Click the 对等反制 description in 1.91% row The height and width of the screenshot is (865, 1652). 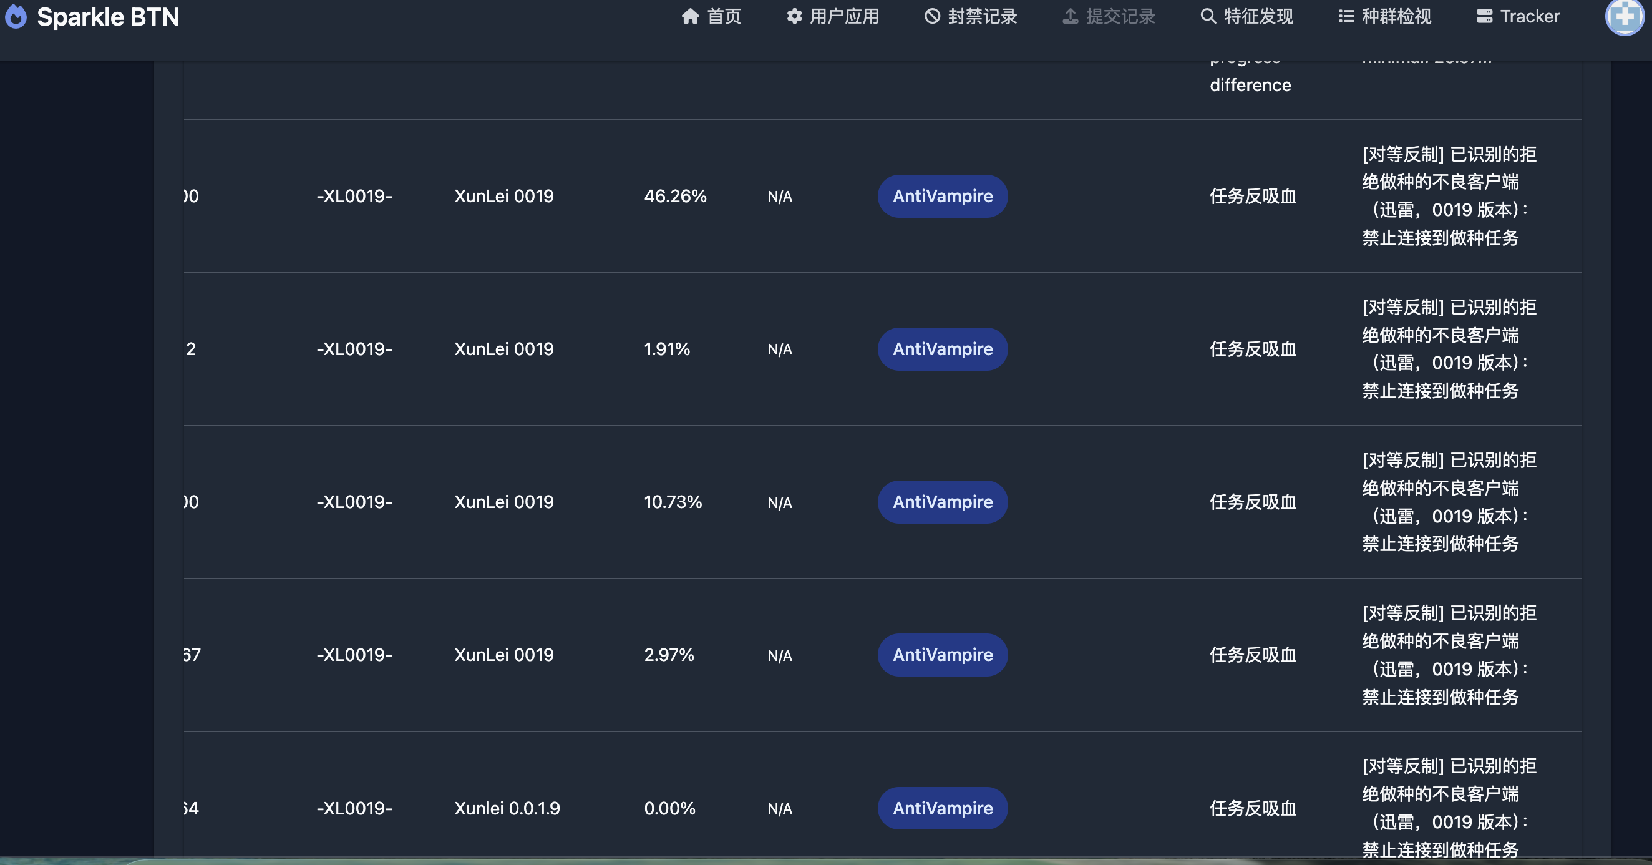click(1449, 349)
